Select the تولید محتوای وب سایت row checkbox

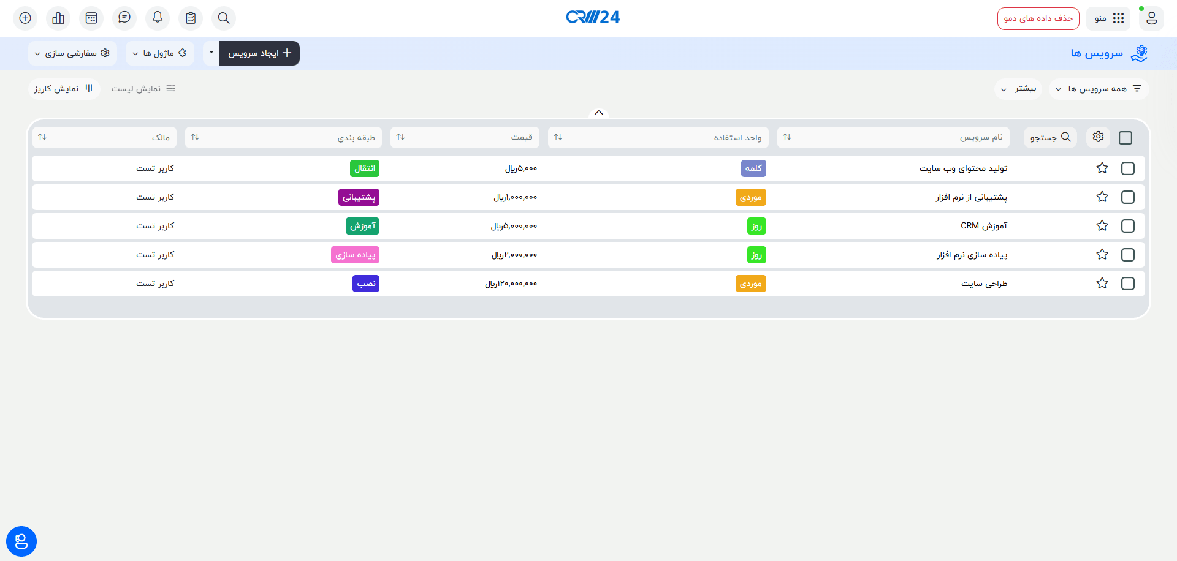(1127, 168)
